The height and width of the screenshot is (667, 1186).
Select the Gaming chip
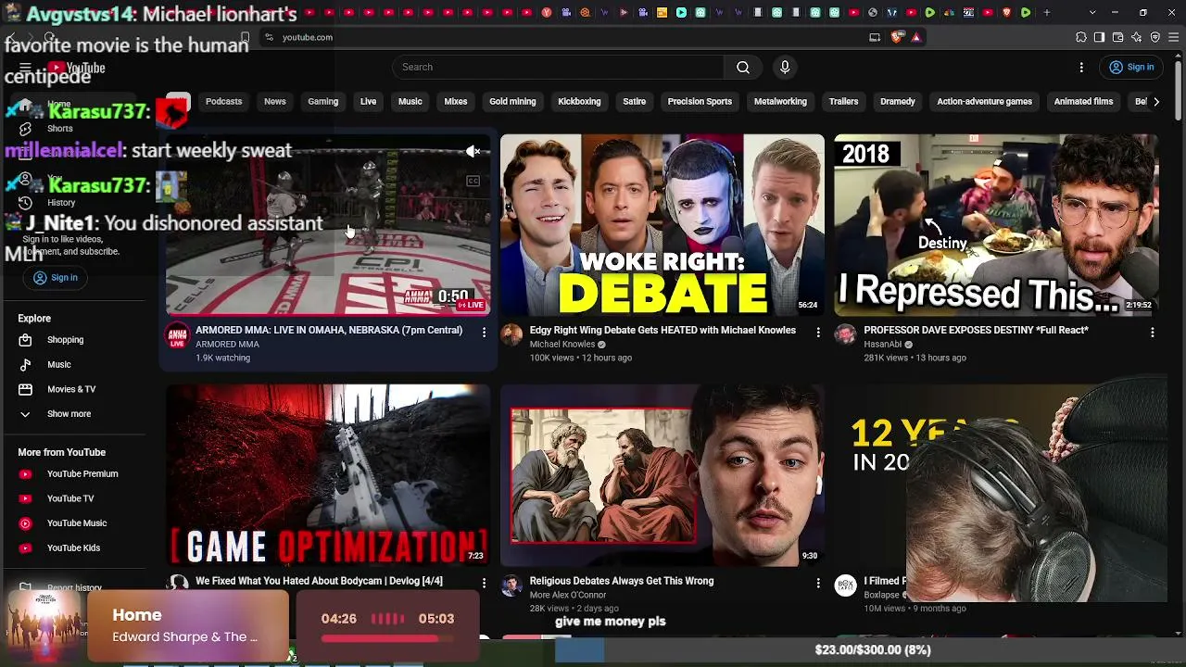323,101
